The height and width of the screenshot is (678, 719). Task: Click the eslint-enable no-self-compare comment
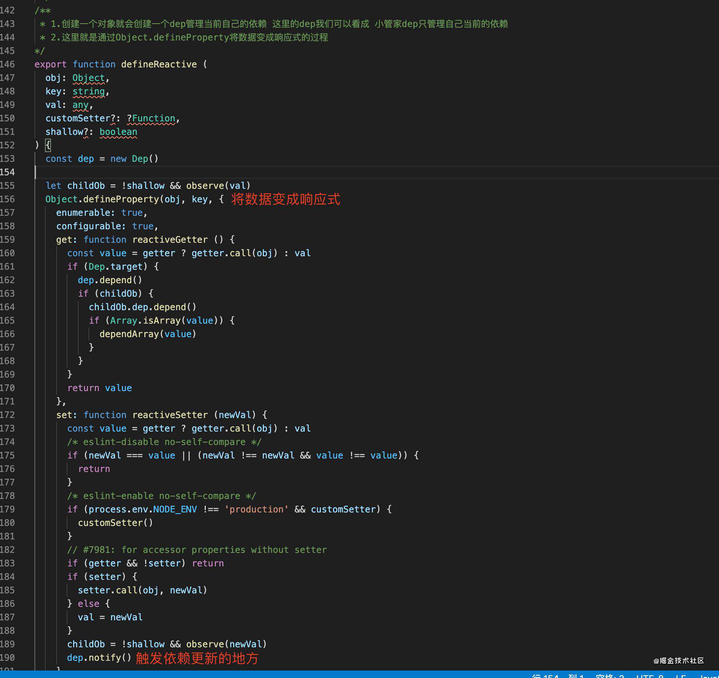tap(162, 496)
